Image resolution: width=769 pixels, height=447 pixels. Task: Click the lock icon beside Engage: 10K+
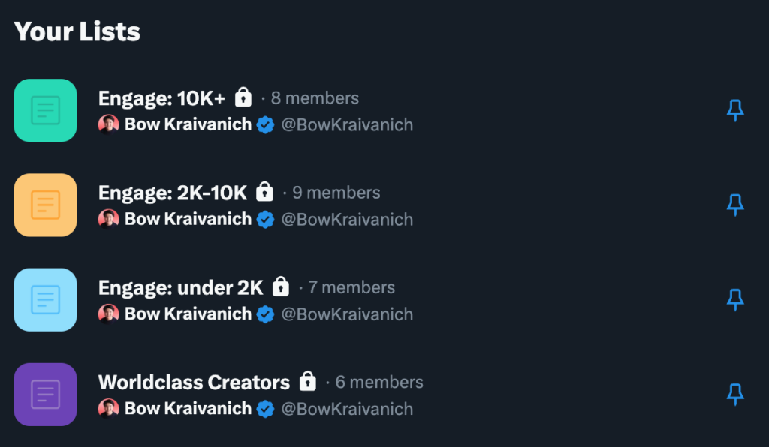[x=243, y=97]
